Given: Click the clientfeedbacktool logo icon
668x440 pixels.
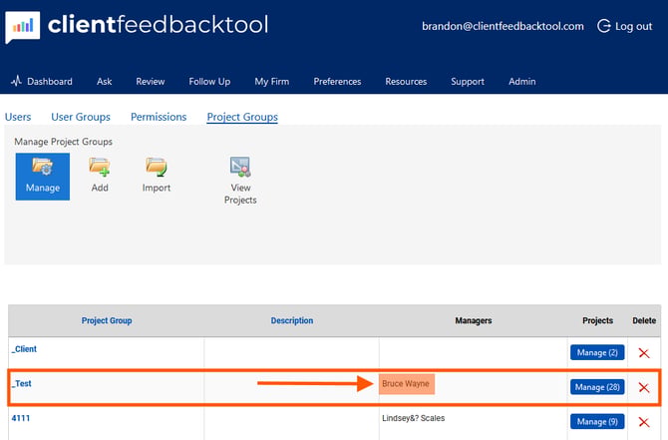Looking at the screenshot, I should (23, 27).
